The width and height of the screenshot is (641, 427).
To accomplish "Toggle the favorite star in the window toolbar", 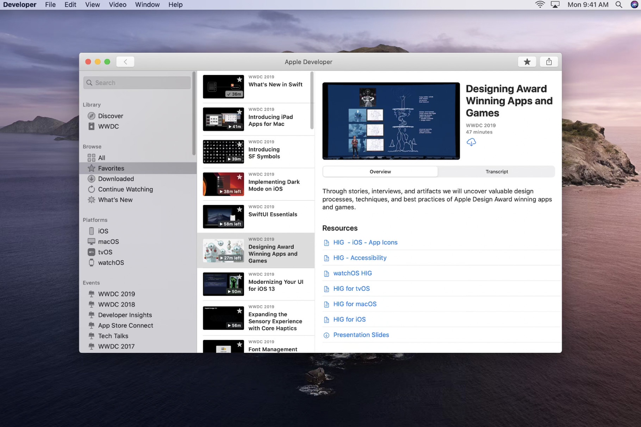I will pyautogui.click(x=527, y=61).
